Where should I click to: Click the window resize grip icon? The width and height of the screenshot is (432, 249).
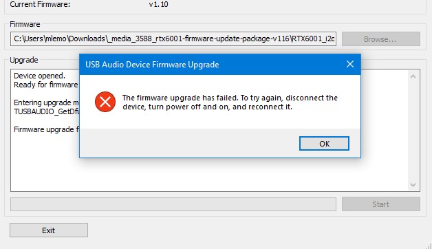click(429, 246)
